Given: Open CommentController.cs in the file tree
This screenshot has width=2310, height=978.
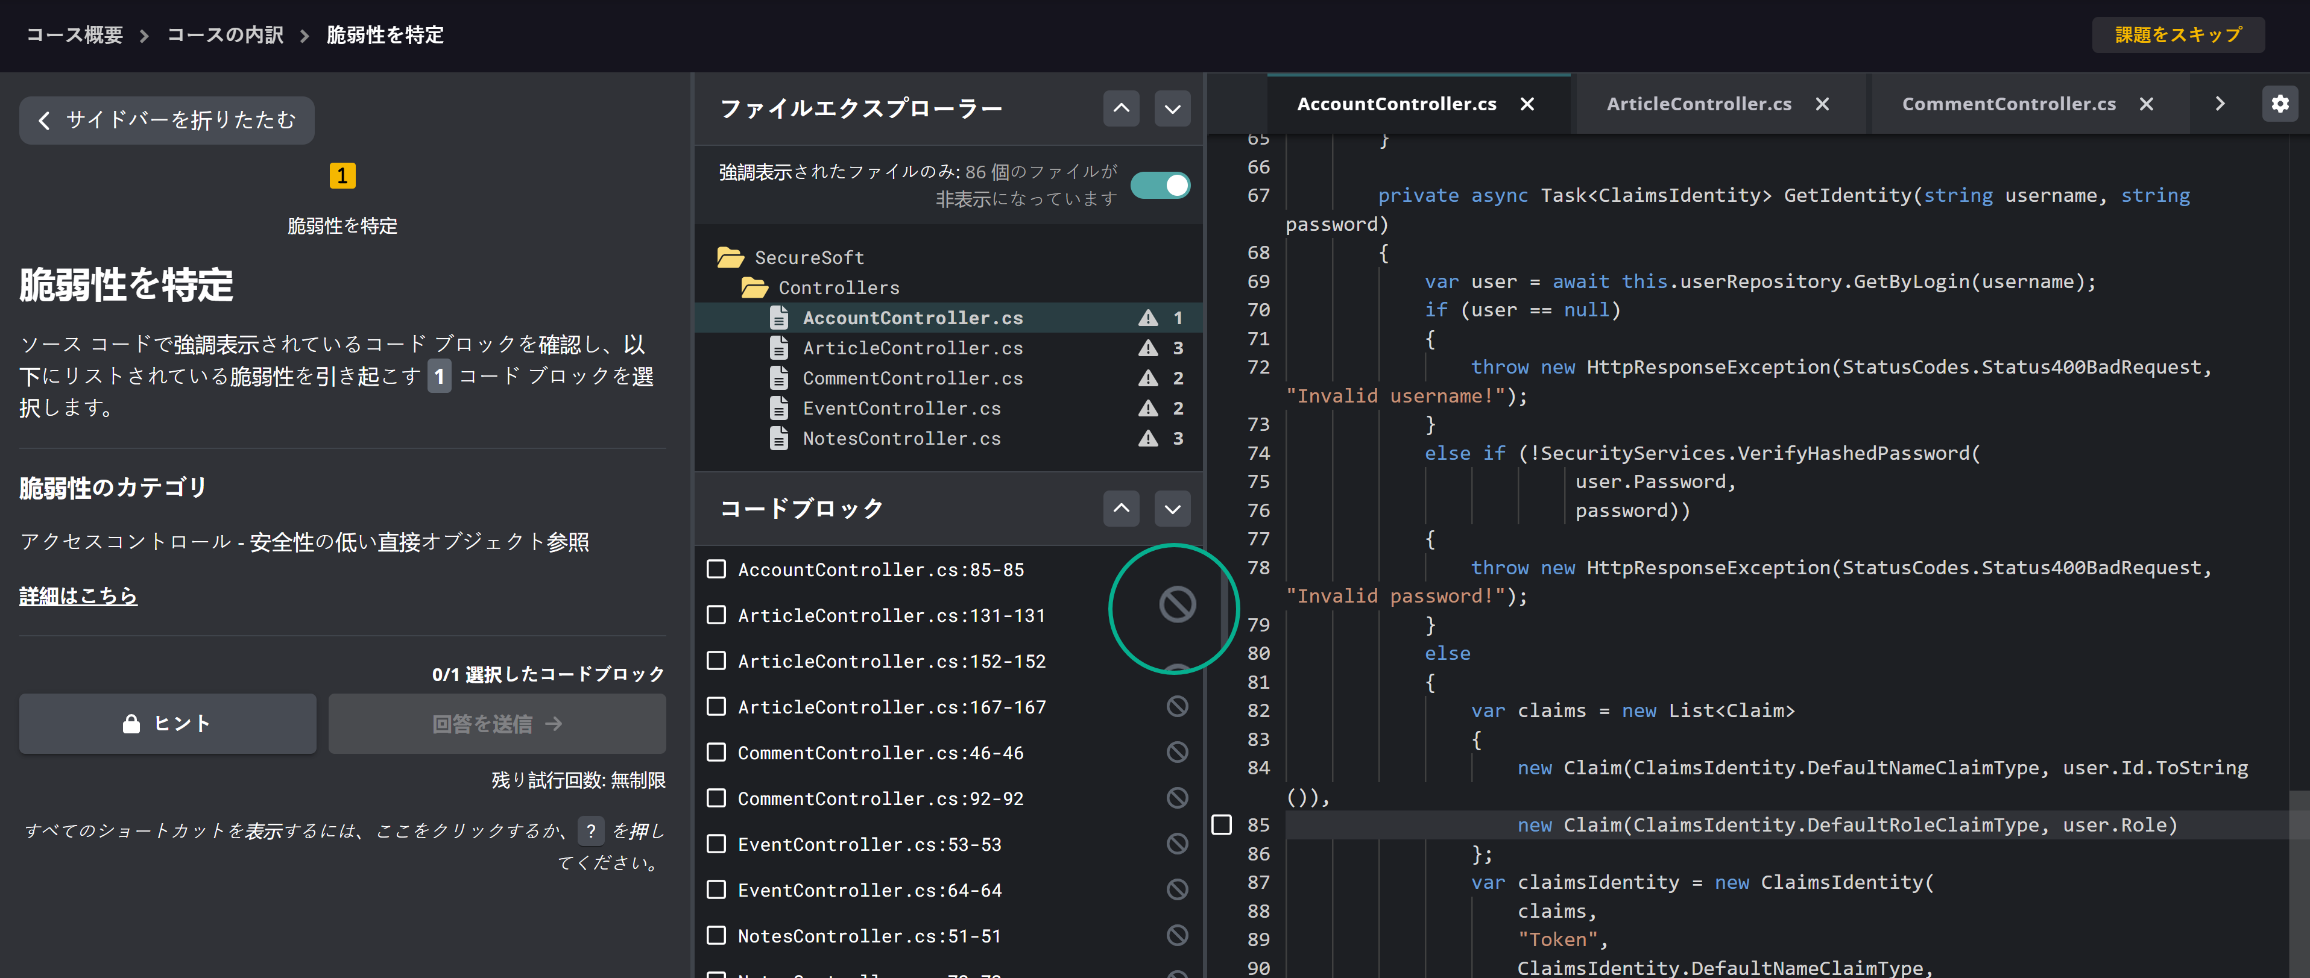Looking at the screenshot, I should tap(913, 378).
